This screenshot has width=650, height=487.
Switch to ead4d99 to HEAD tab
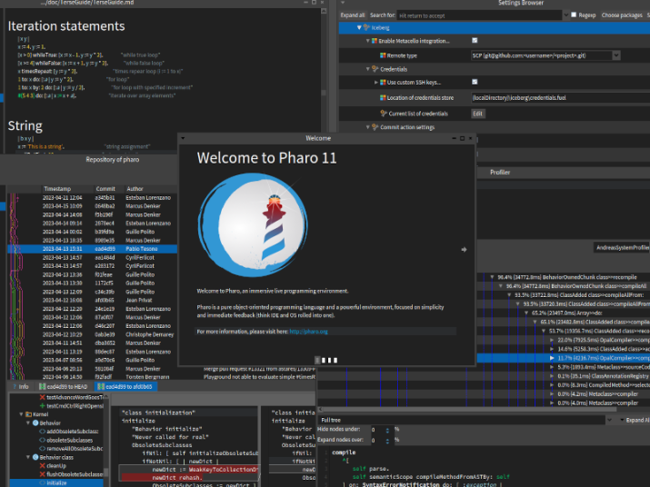click(x=64, y=387)
